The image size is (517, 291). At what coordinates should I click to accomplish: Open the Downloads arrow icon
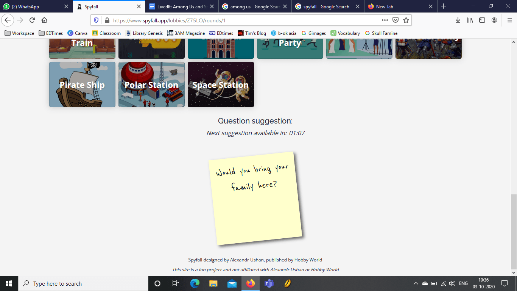[x=458, y=20]
